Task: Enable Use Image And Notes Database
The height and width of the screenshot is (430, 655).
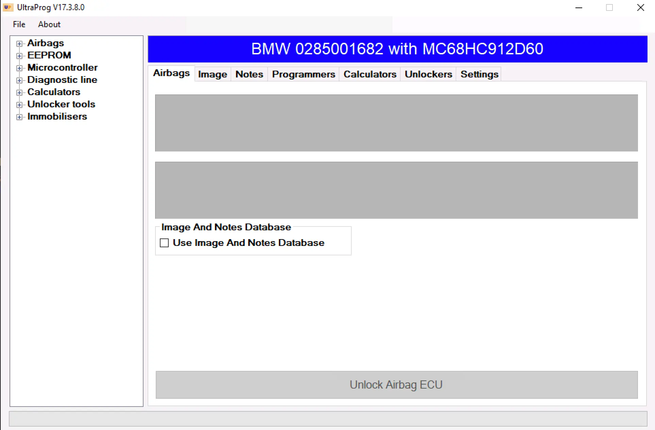Action: (164, 243)
